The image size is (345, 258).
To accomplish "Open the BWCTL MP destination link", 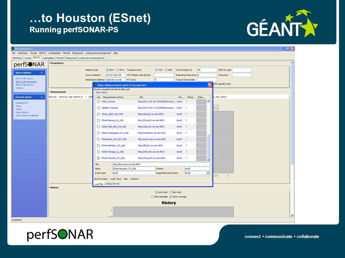I will [26, 82].
